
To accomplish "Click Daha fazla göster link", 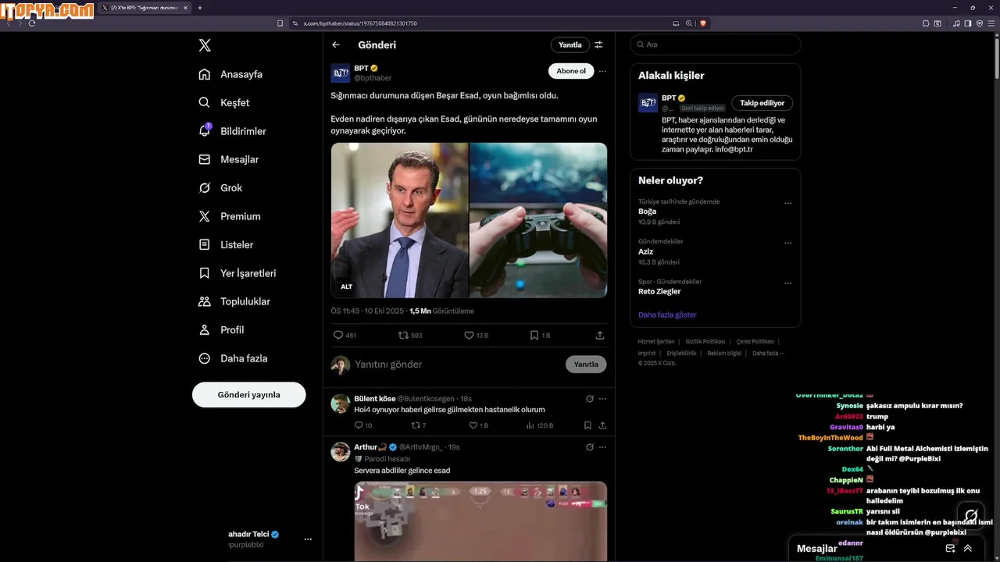I will [x=667, y=315].
